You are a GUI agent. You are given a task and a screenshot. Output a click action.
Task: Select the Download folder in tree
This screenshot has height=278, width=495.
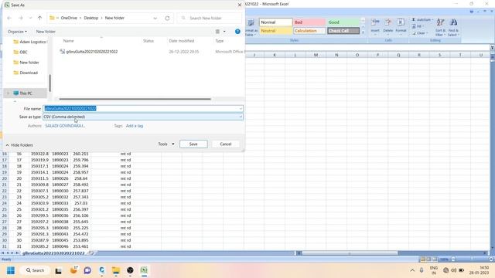click(26, 73)
